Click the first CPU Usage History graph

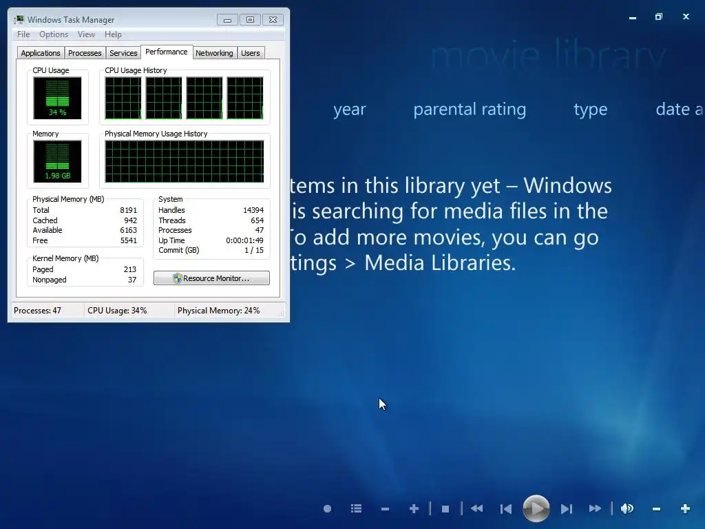(123, 98)
